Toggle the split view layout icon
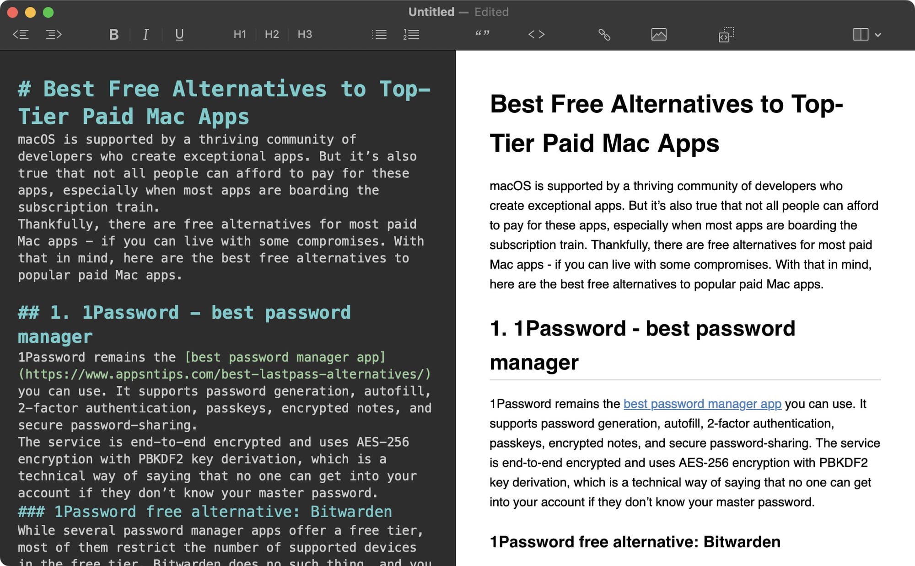 coord(861,34)
